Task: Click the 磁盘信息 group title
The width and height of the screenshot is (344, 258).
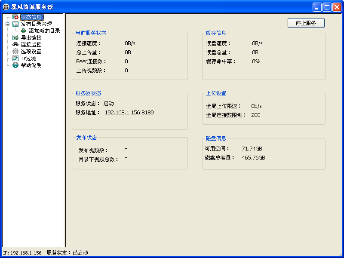Action: pyautogui.click(x=216, y=138)
